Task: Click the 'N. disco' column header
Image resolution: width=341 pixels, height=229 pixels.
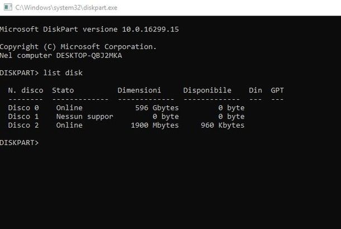Action: (26, 90)
